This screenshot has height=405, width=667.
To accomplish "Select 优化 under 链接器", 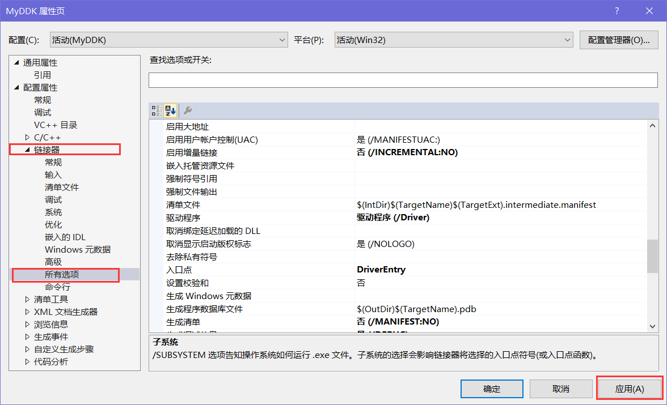I will click(x=53, y=225).
